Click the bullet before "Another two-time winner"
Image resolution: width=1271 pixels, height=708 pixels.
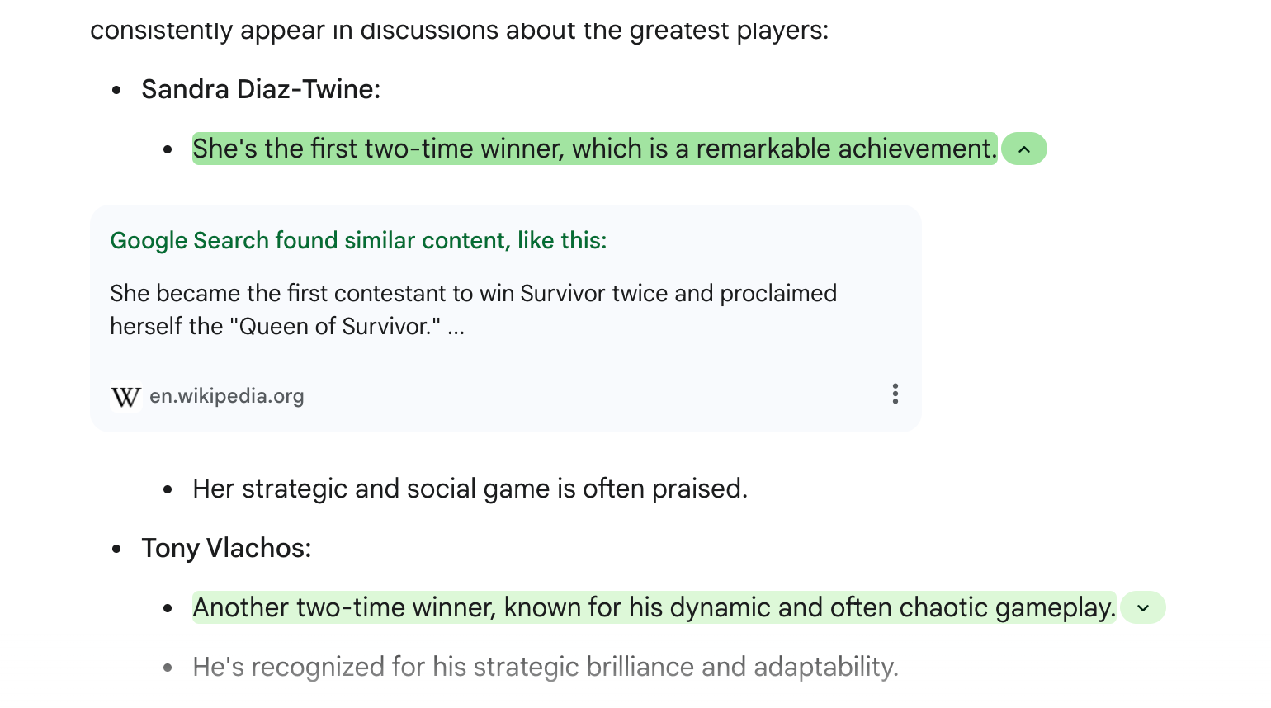[x=168, y=609]
